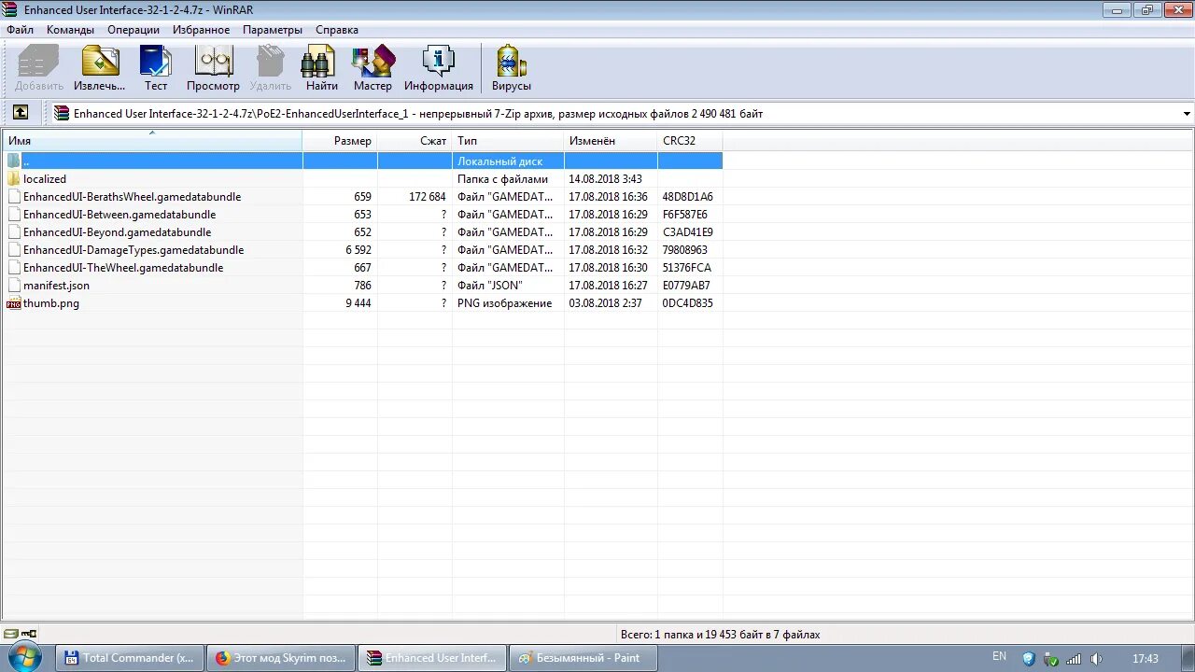Open the Параметры menu

[x=273, y=30]
